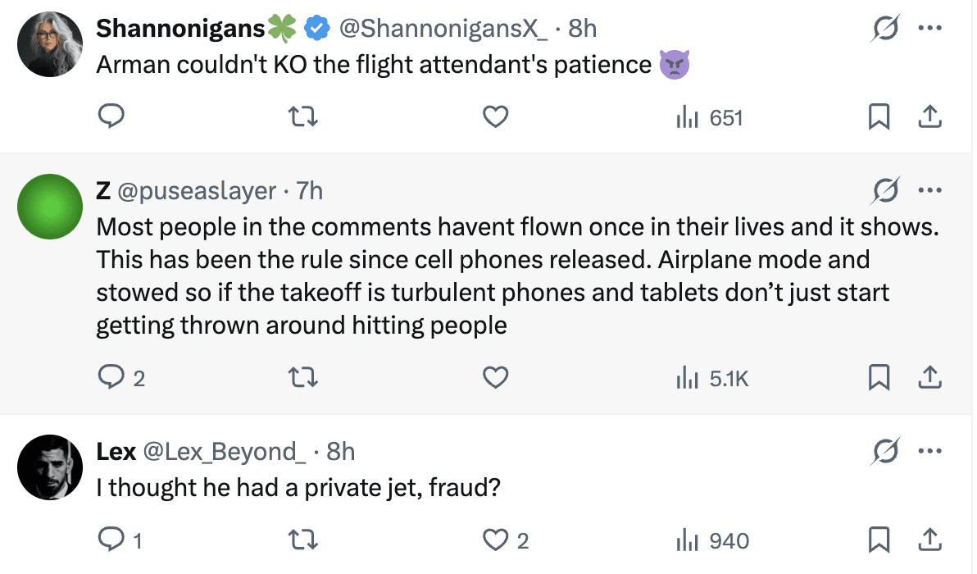Like Z's tweet about airplane mode
This screenshot has height=574, width=977.
click(x=495, y=378)
